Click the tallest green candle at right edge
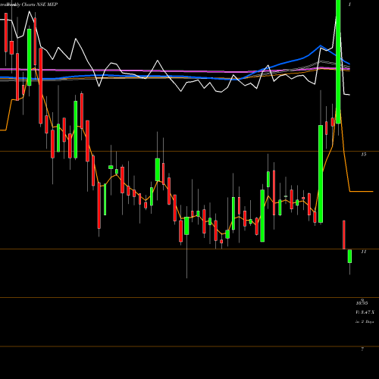This screenshot has height=379, width=379. (338, 61)
